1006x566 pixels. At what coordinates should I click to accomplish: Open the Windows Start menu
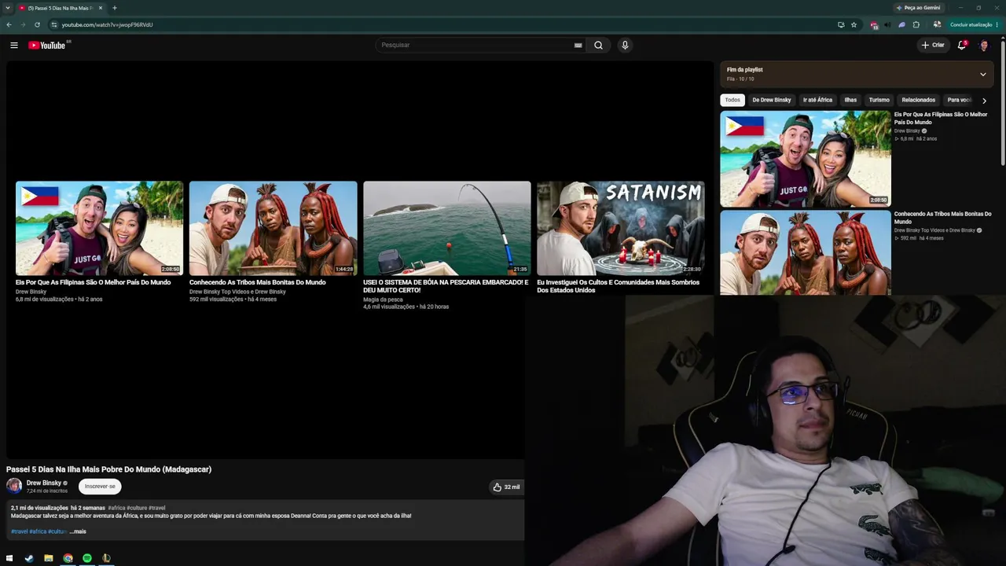point(9,558)
